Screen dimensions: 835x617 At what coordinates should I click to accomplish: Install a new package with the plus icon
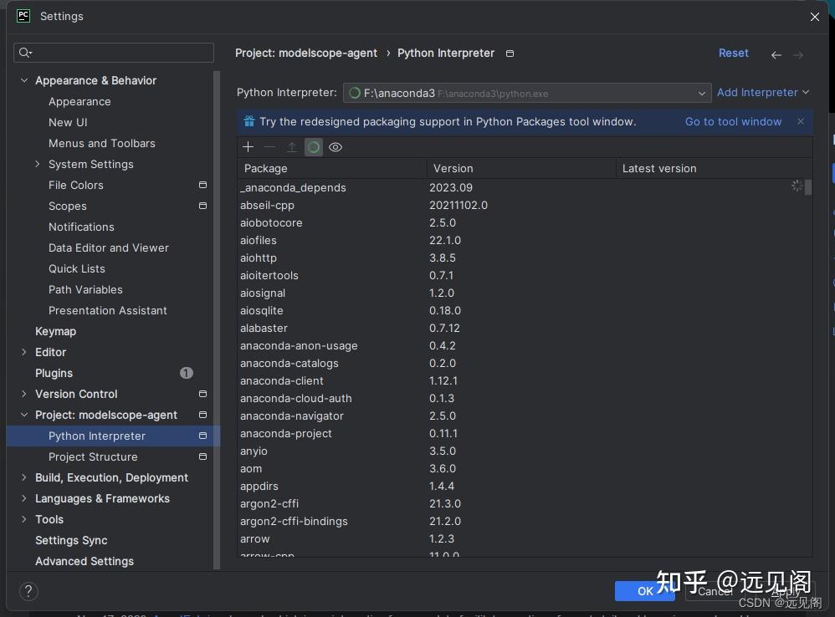[248, 147]
